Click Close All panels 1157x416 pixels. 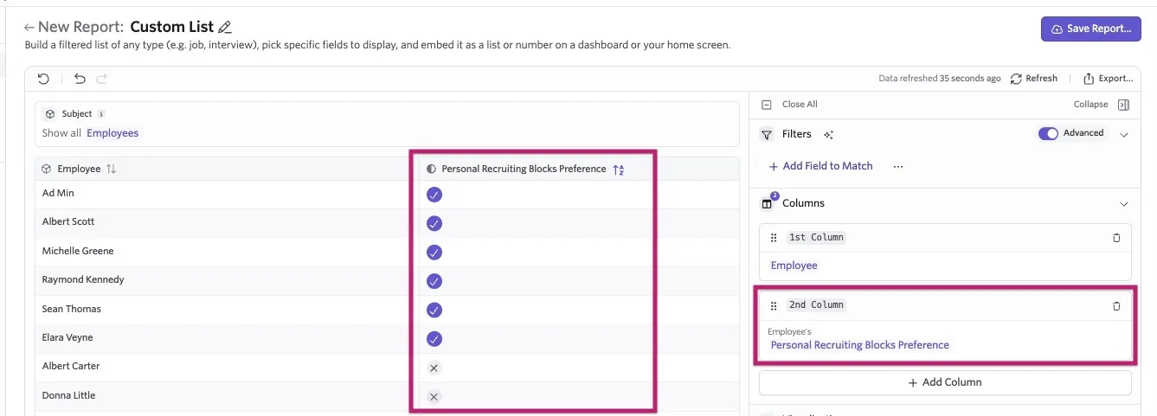[800, 105]
